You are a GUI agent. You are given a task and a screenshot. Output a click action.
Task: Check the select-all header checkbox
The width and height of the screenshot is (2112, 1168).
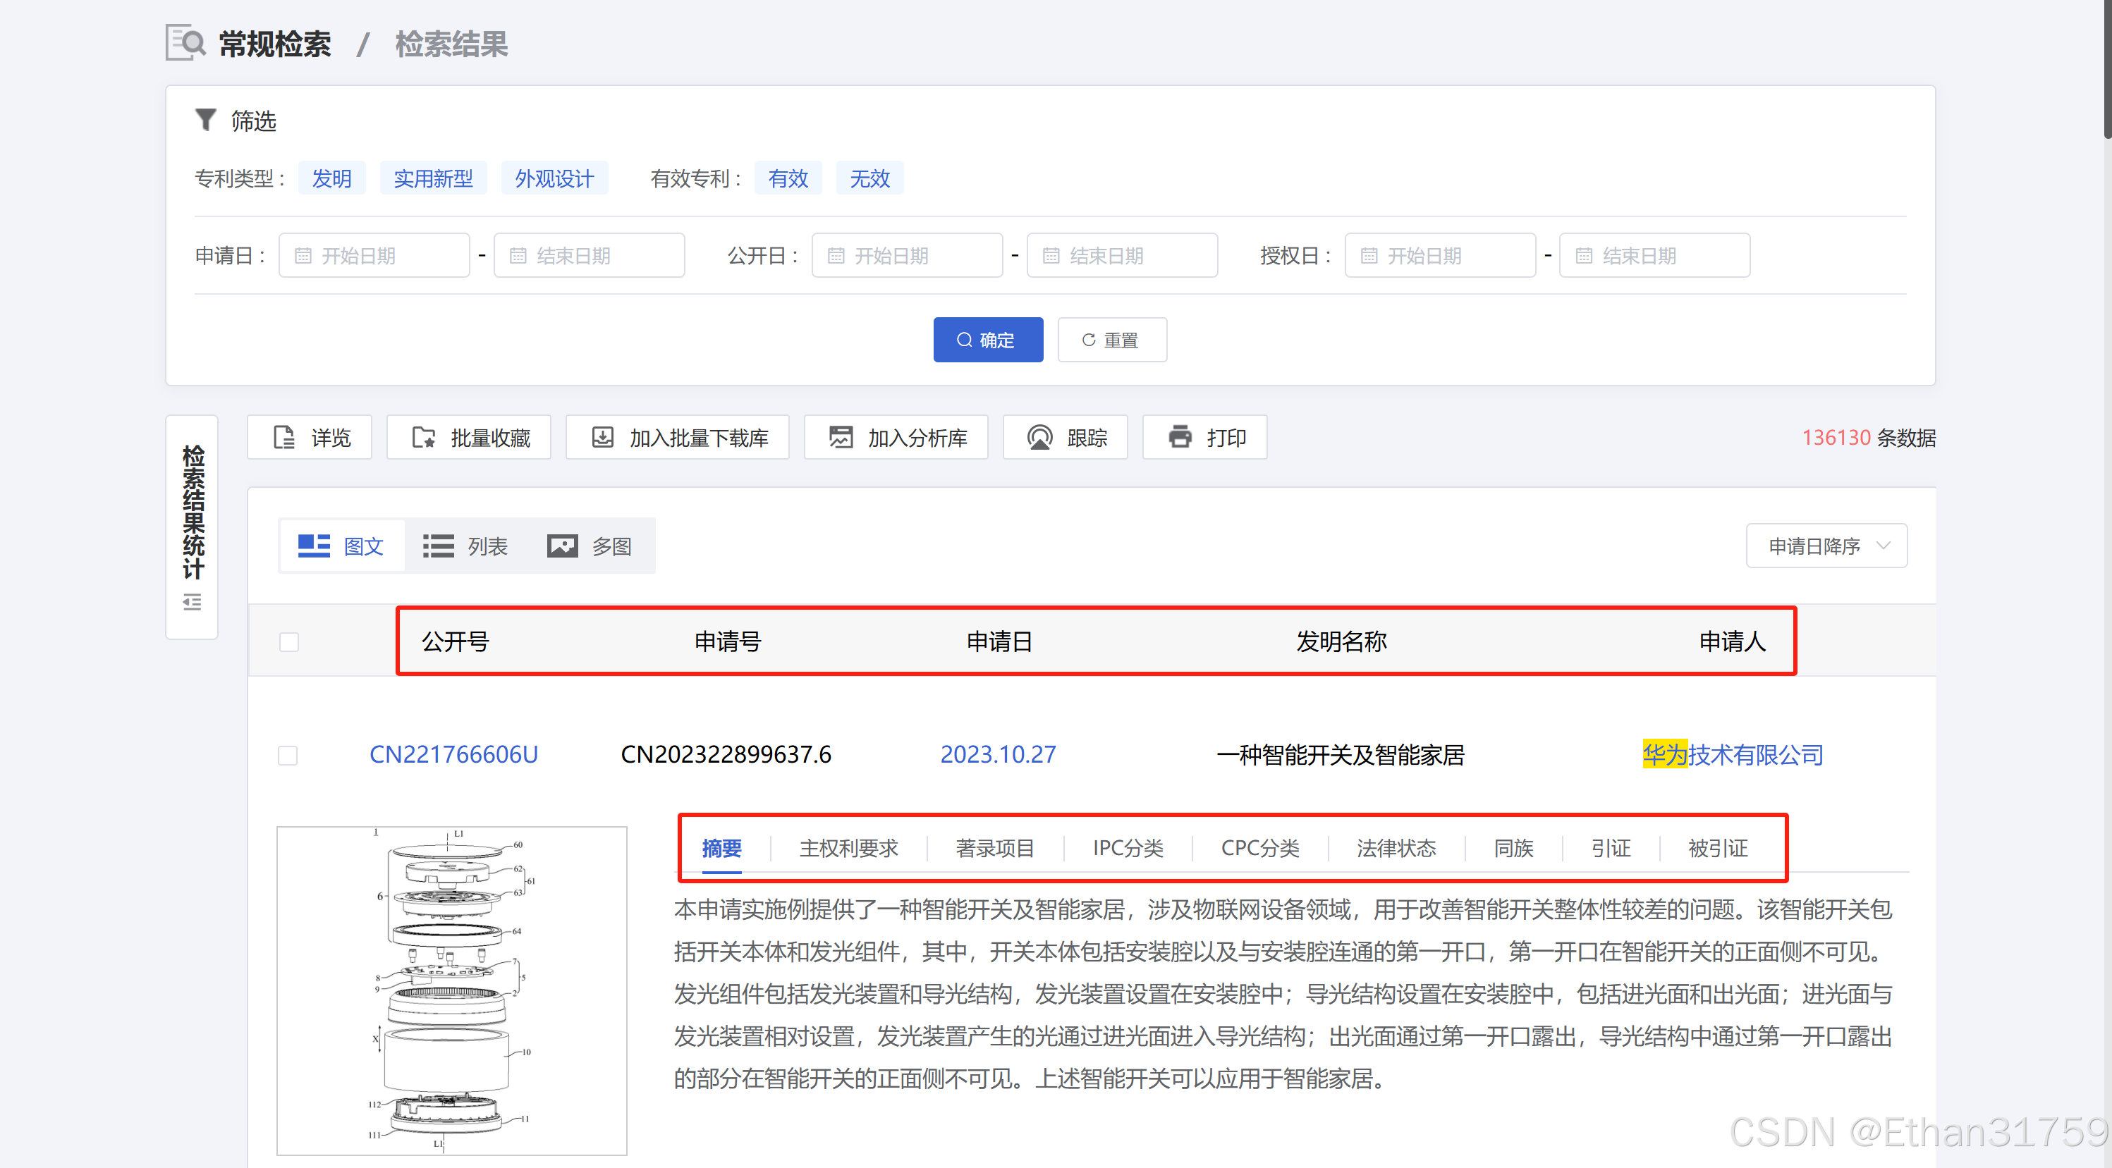[x=288, y=641]
